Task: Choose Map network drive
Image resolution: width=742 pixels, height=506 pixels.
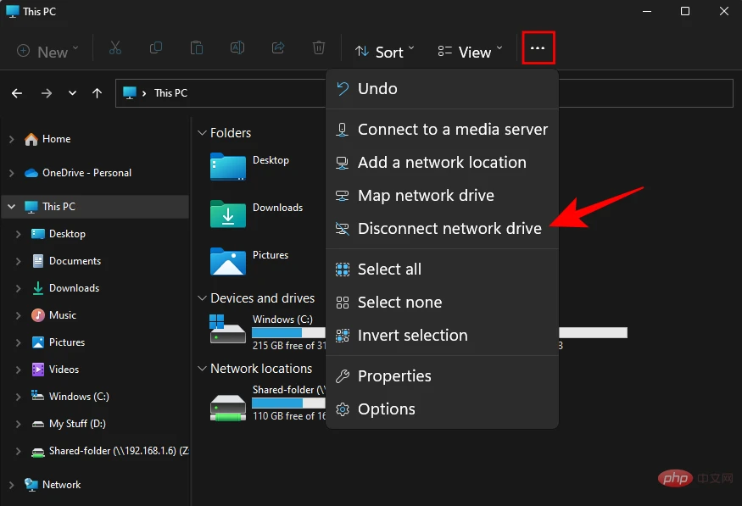Action: point(442,196)
